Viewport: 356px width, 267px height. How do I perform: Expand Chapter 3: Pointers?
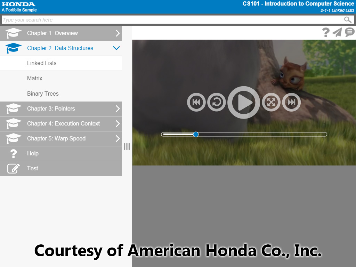118,109
